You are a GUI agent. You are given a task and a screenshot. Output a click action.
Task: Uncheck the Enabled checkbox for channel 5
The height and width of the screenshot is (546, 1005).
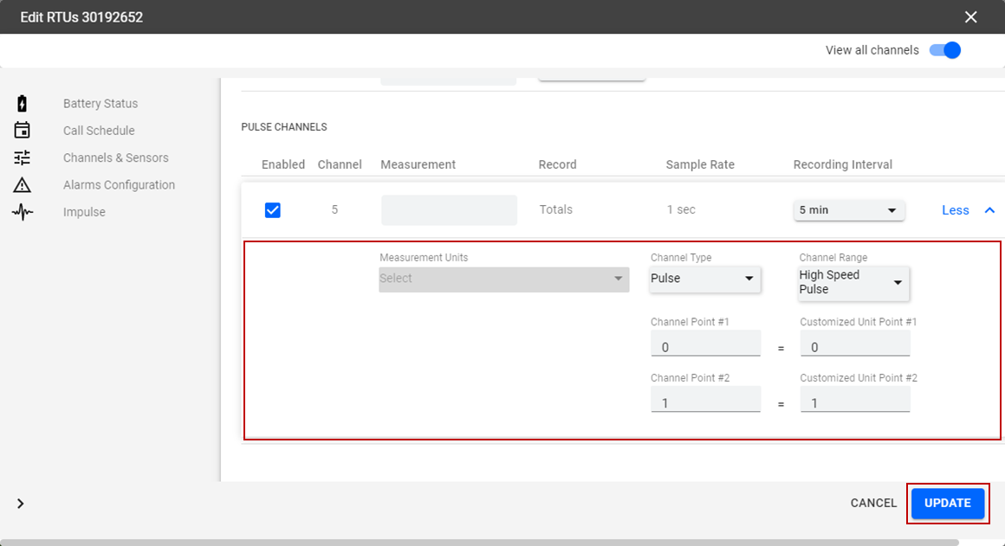[273, 210]
